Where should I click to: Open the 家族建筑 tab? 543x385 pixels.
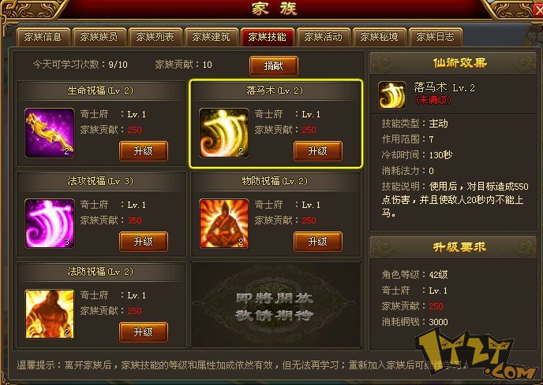click(x=211, y=37)
